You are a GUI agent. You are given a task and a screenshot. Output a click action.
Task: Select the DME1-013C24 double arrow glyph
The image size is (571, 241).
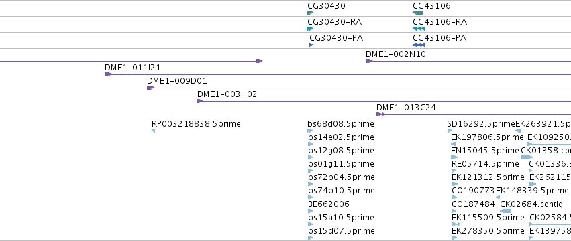(381, 114)
